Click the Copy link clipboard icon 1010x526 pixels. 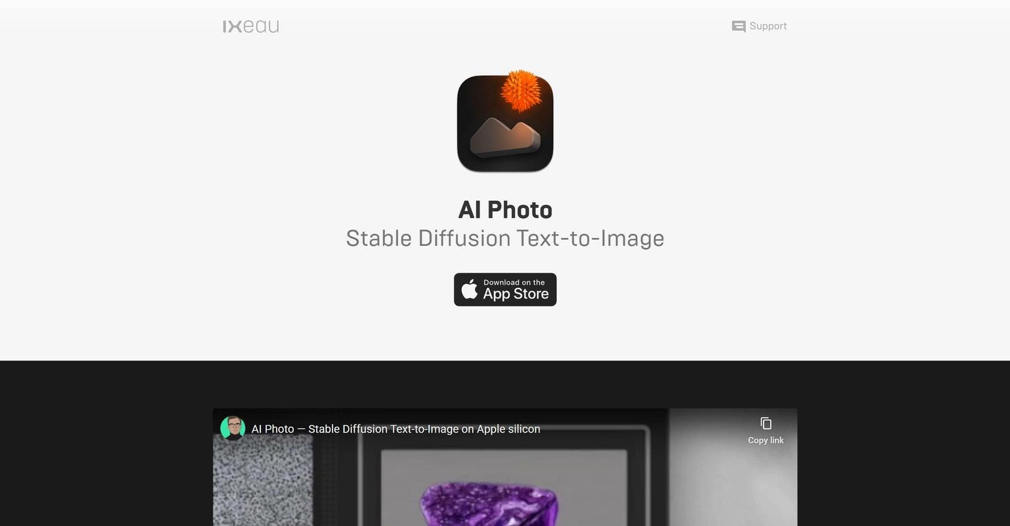pyautogui.click(x=766, y=423)
